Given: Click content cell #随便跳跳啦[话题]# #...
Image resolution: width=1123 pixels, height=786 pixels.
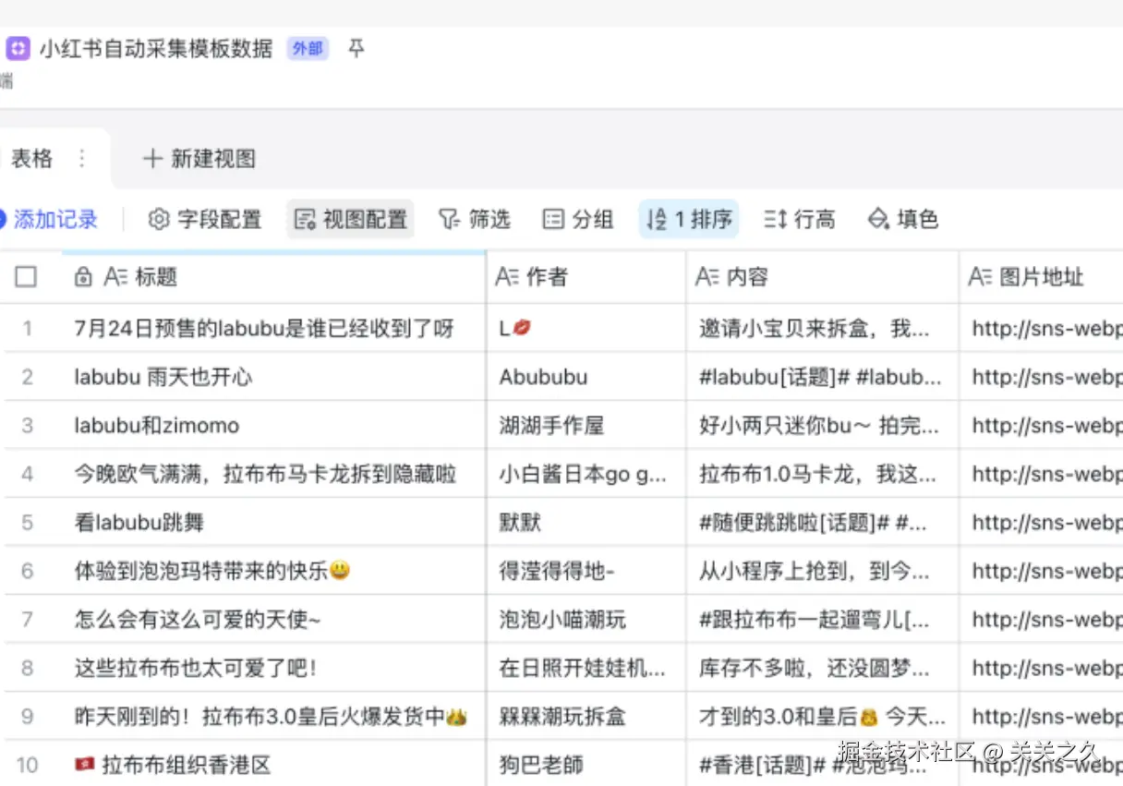Looking at the screenshot, I should coord(823,523).
